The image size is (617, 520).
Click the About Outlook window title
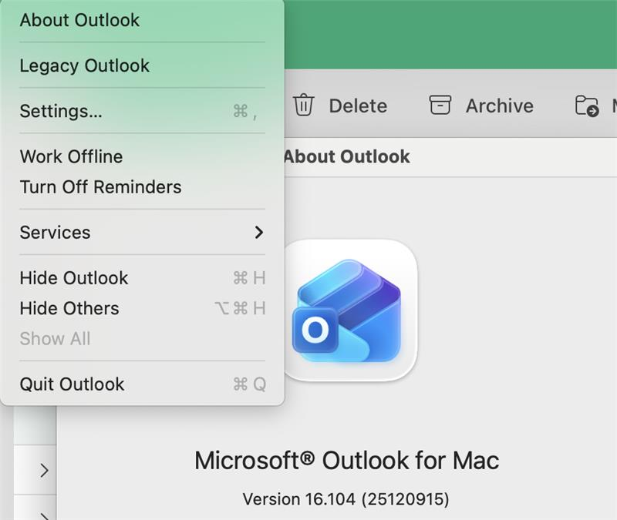[346, 156]
